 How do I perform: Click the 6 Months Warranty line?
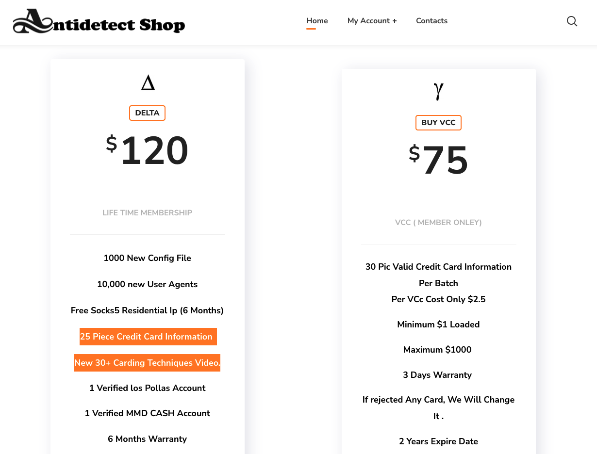[x=147, y=439]
